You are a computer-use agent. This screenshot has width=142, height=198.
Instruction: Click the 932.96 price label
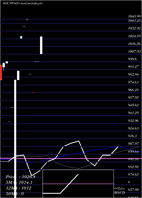point(133,121)
